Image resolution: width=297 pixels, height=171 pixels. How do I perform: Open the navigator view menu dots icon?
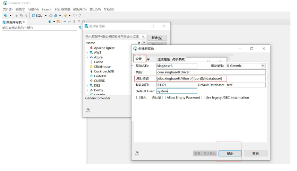pos(74,22)
